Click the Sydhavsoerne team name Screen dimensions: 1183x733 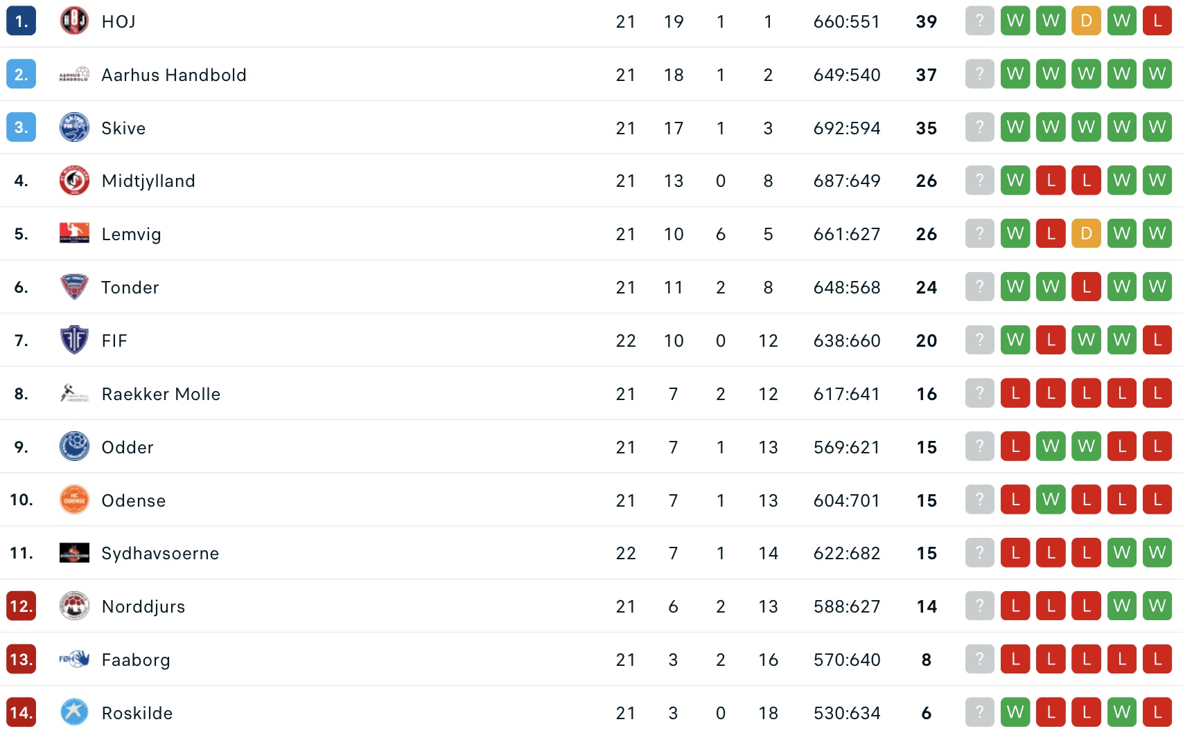(160, 553)
